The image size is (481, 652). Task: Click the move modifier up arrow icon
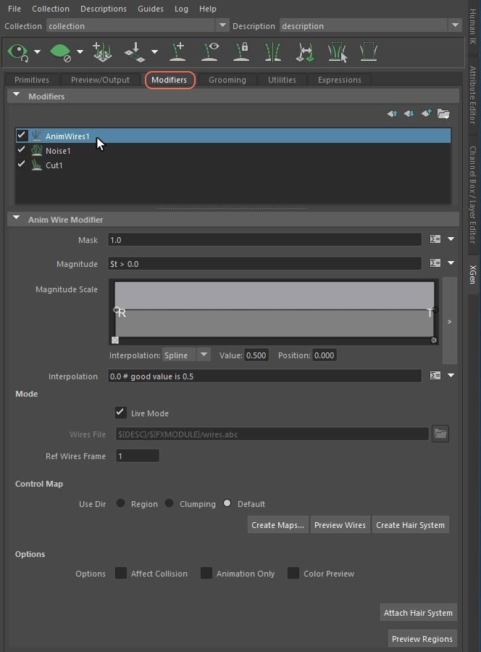[x=392, y=114]
